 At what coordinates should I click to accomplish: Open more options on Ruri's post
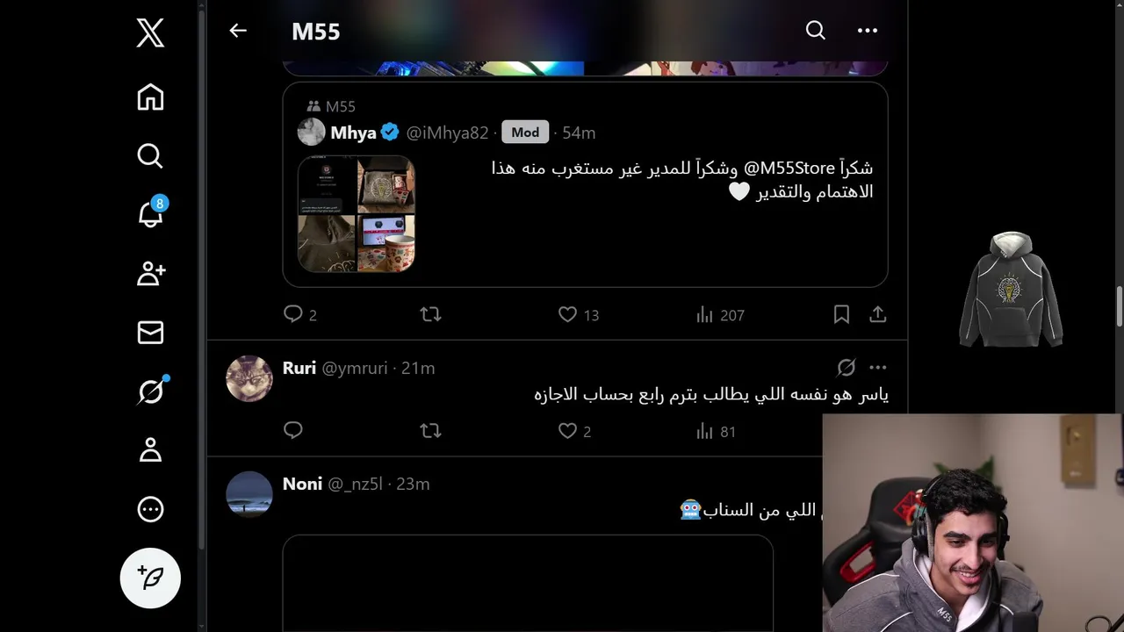click(x=878, y=368)
